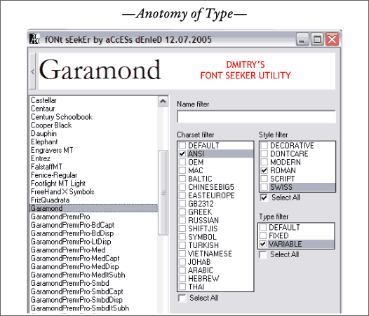Pick Engravers MT in the font list
Screen dimensions: 369x316
[52, 150]
